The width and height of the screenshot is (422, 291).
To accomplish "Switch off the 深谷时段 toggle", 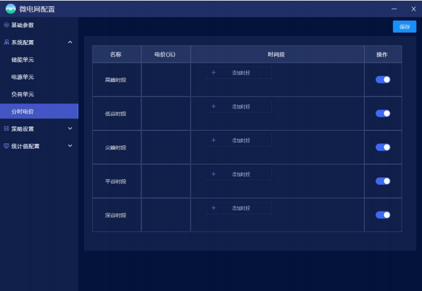I will coord(382,214).
